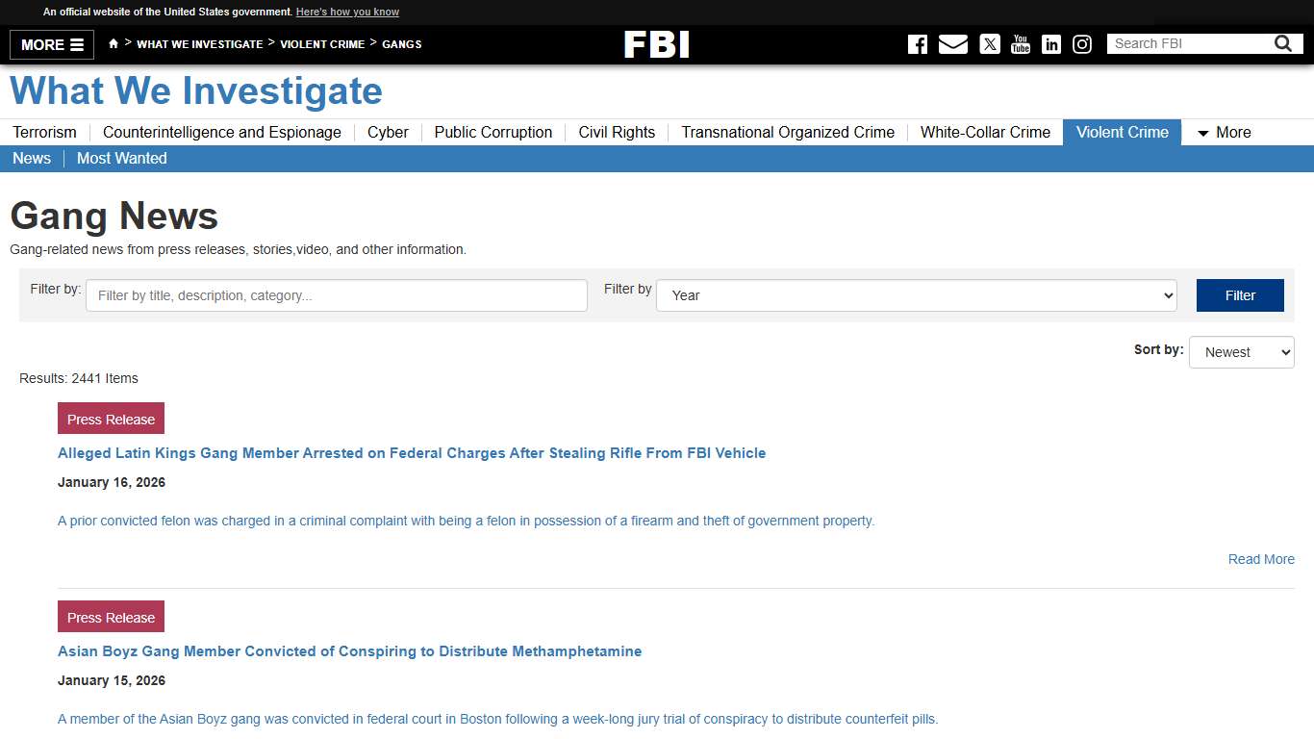Open the FBI Facebook page icon
Image resolution: width=1314 pixels, height=739 pixels.
coord(917,43)
